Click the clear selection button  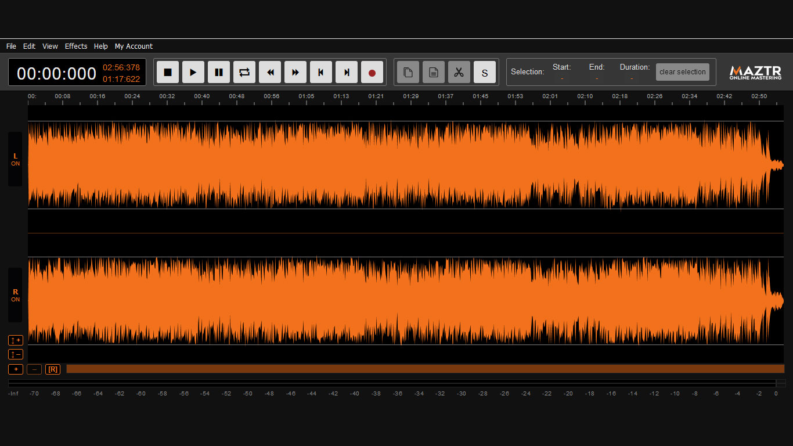[682, 72]
